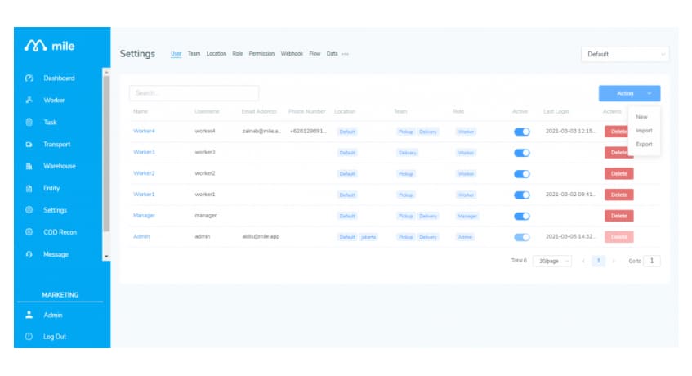Click the Warehouse building icon
692x376 pixels.
point(29,167)
